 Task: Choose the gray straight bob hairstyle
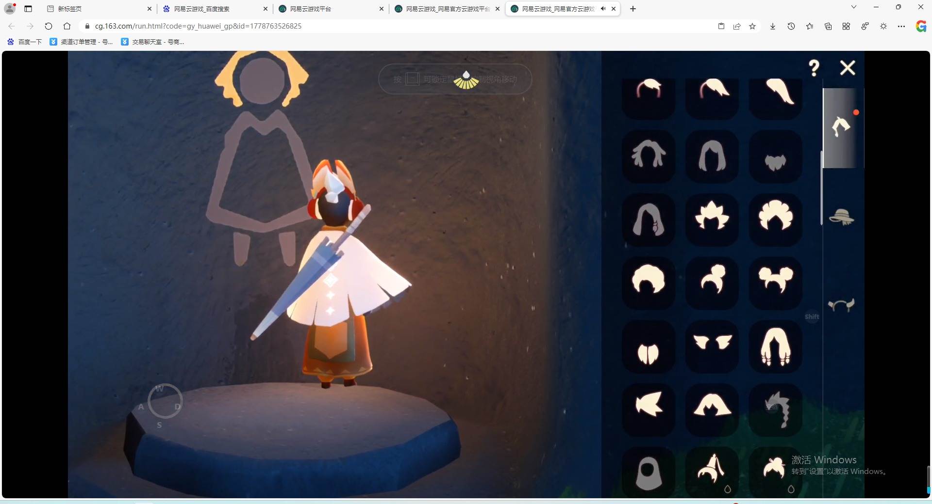[x=712, y=156]
